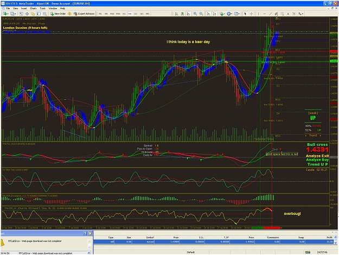
Task: Open the Window menu
Action: (x=53, y=9)
